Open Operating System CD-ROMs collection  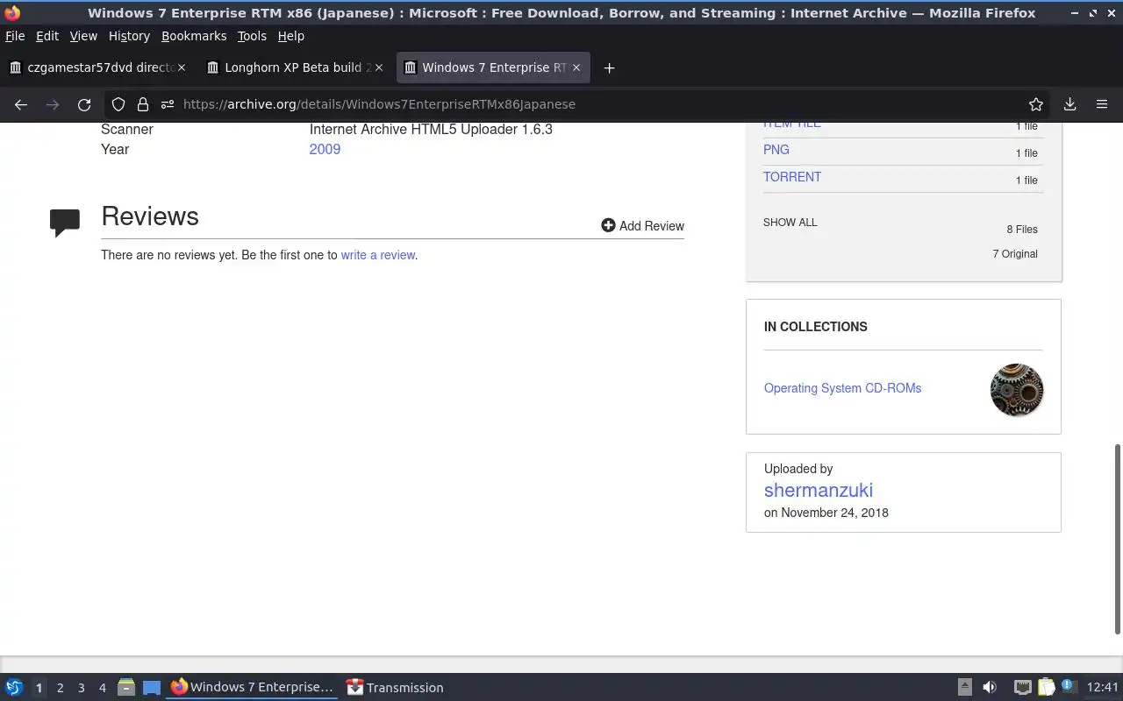[x=842, y=388]
